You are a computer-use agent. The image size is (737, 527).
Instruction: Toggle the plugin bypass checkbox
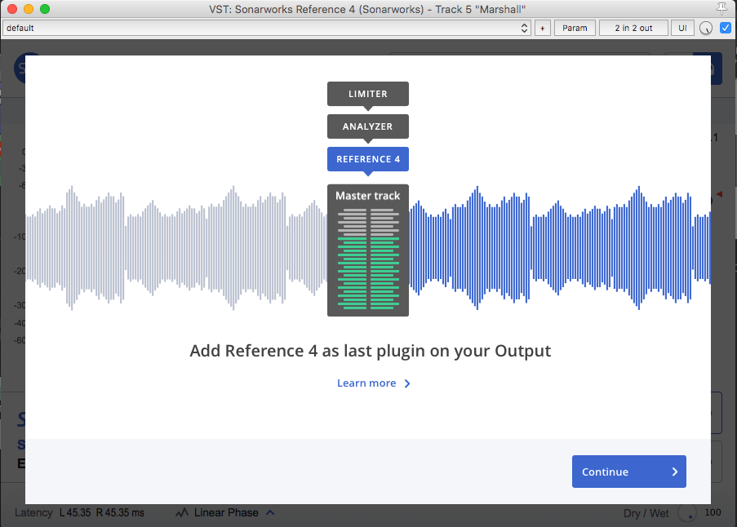pos(726,28)
